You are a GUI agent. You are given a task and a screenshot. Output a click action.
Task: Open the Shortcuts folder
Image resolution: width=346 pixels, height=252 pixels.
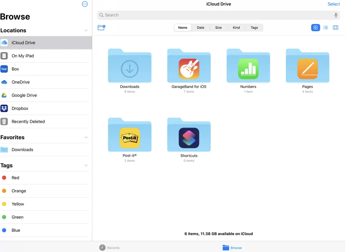[189, 135]
